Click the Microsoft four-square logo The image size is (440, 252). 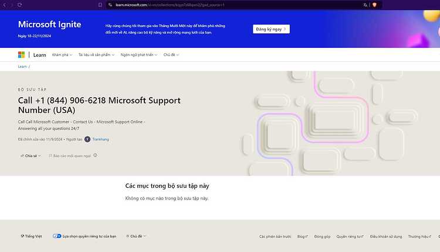21,55
